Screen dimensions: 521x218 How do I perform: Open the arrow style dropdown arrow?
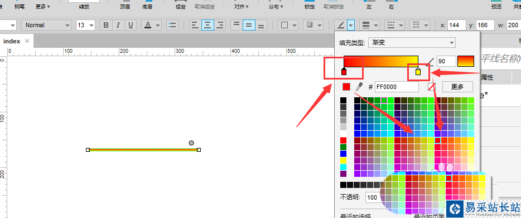click(426, 25)
